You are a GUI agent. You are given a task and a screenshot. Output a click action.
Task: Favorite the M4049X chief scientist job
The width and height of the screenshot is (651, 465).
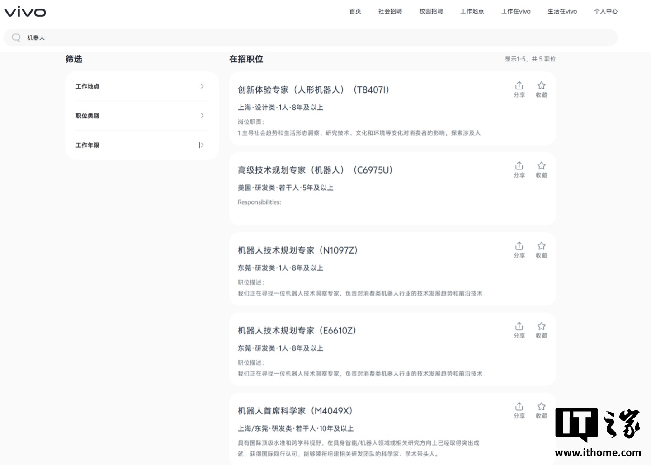(541, 410)
